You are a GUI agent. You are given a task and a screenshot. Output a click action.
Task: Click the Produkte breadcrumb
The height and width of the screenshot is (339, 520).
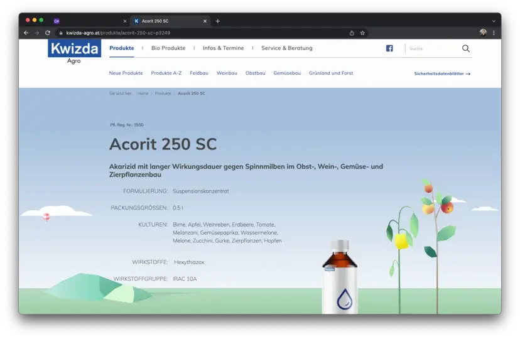pos(163,94)
